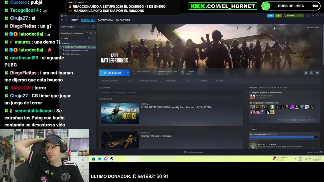Screen dimensions: 324x182
Task: Go back with Steam's left arrow
Action: coord(62,20)
